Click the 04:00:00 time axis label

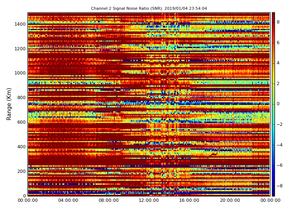[68, 200]
